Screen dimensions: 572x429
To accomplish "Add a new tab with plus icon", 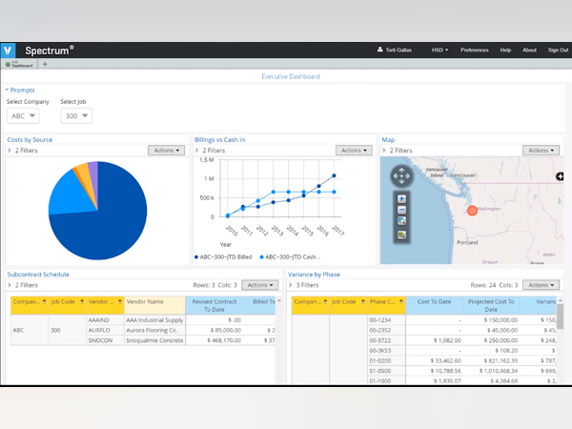I will [x=45, y=64].
